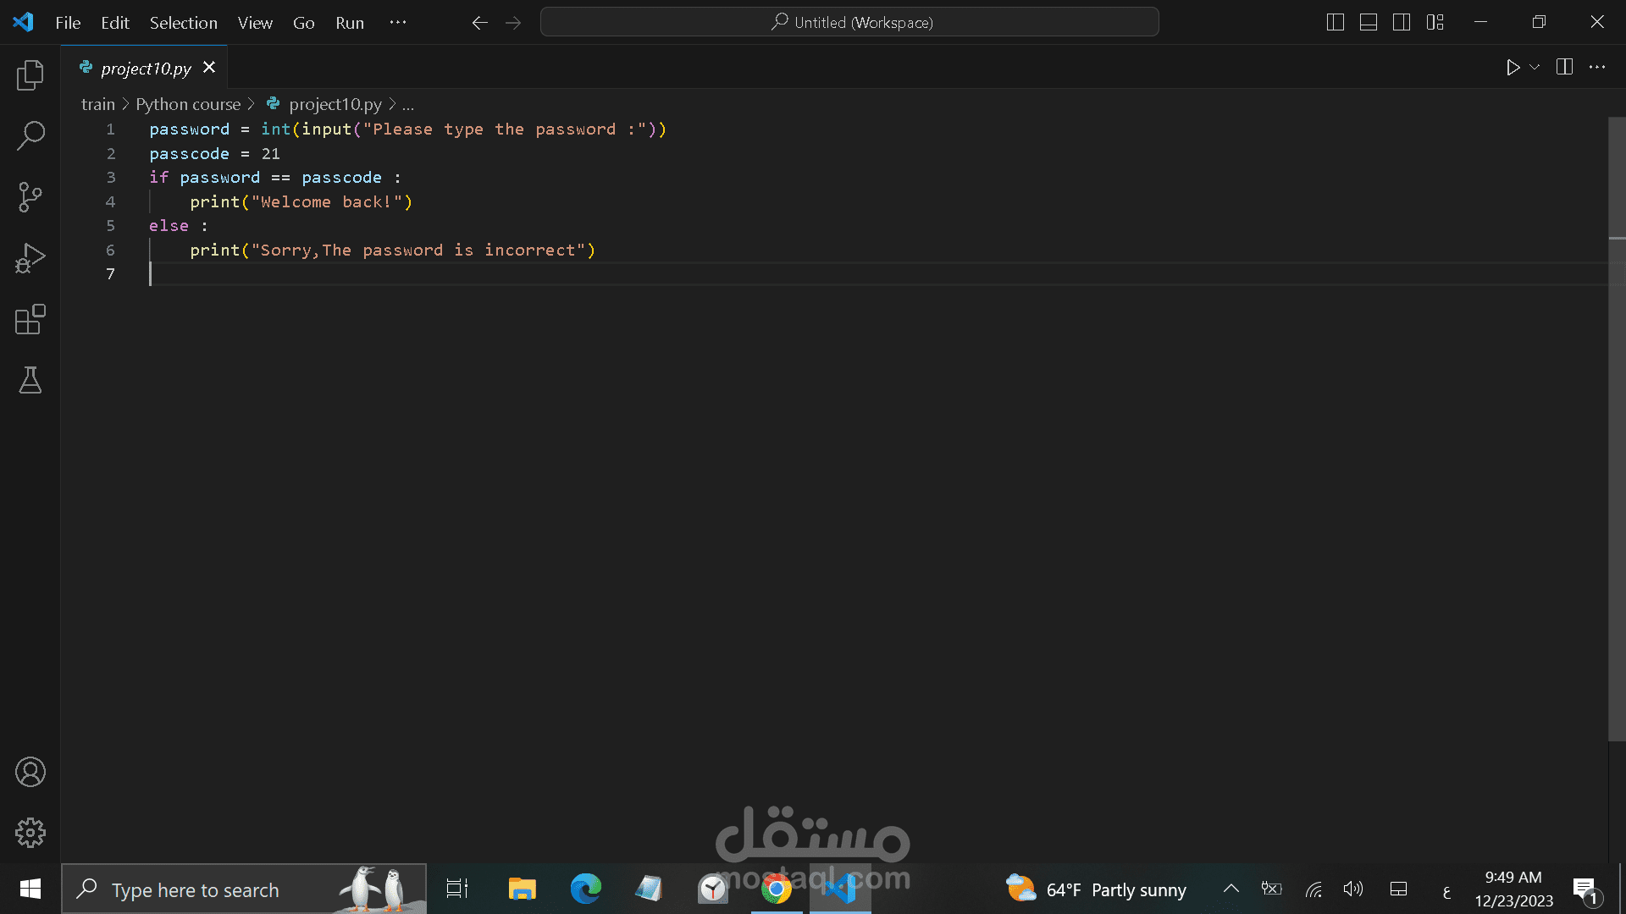
Task: Open Customize Layout control
Action: click(x=1435, y=22)
